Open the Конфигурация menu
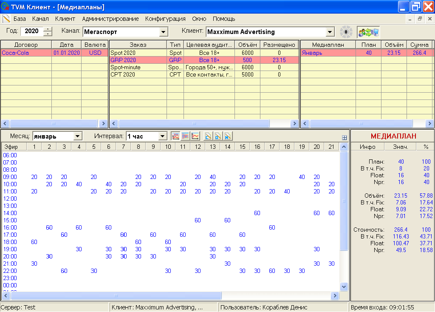 (x=165, y=19)
